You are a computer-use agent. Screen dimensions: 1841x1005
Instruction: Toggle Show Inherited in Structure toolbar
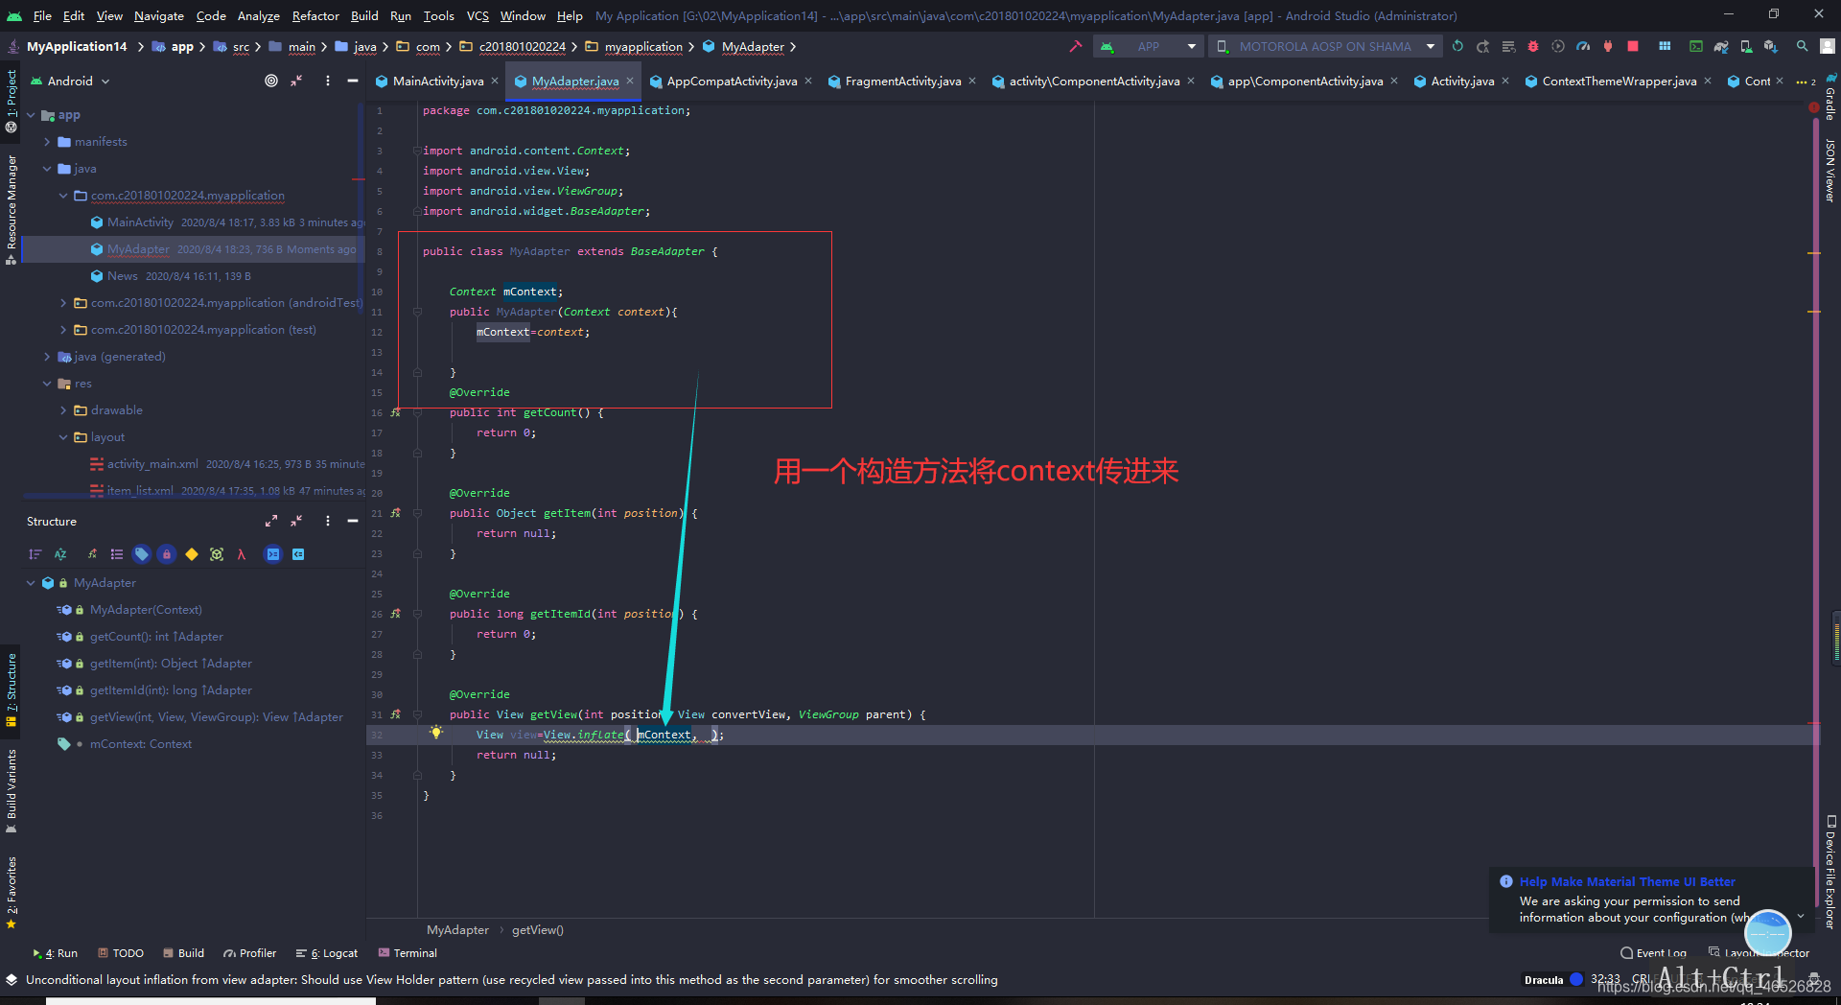(92, 554)
